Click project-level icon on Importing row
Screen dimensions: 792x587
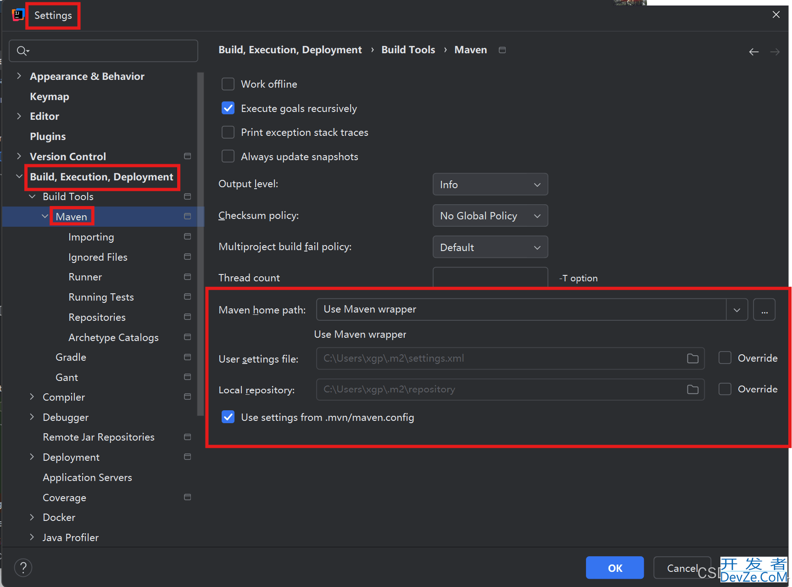187,236
